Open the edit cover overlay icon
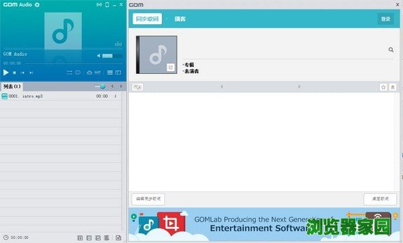The image size is (403, 243). pos(171,67)
